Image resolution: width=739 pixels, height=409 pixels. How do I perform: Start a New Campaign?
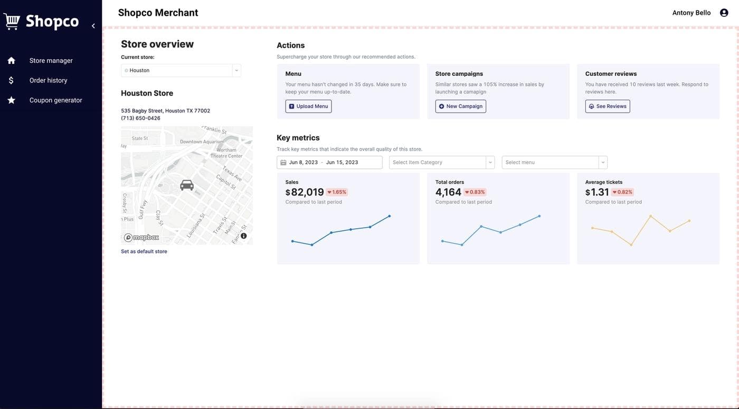460,105
